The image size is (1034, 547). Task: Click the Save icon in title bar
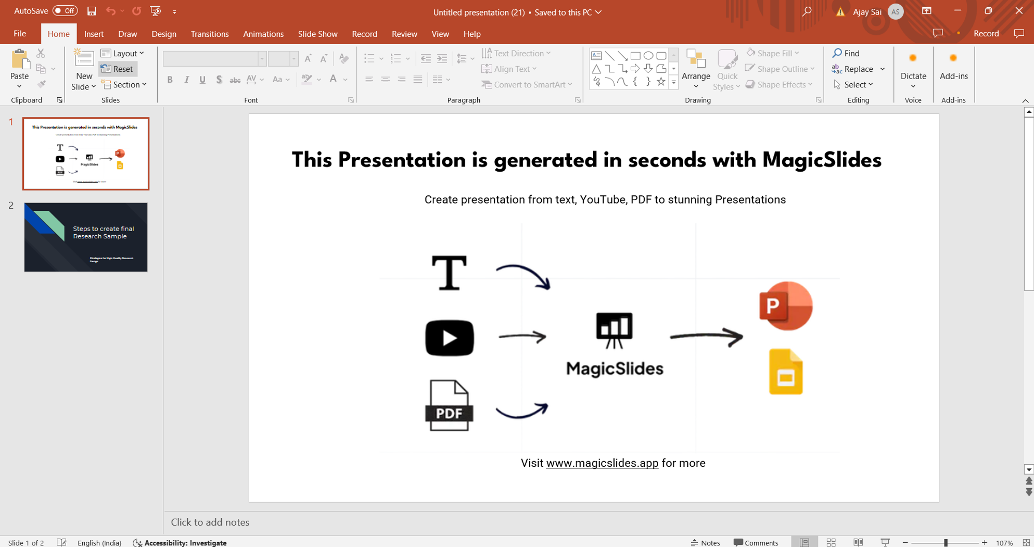92,11
